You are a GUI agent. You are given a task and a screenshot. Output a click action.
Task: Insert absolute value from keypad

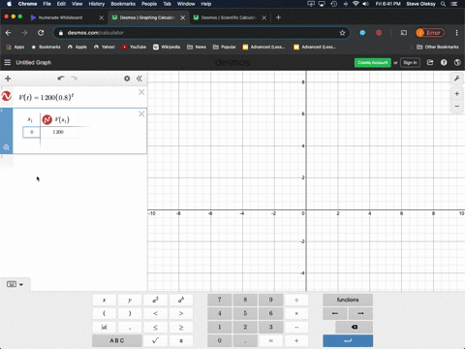(105, 327)
